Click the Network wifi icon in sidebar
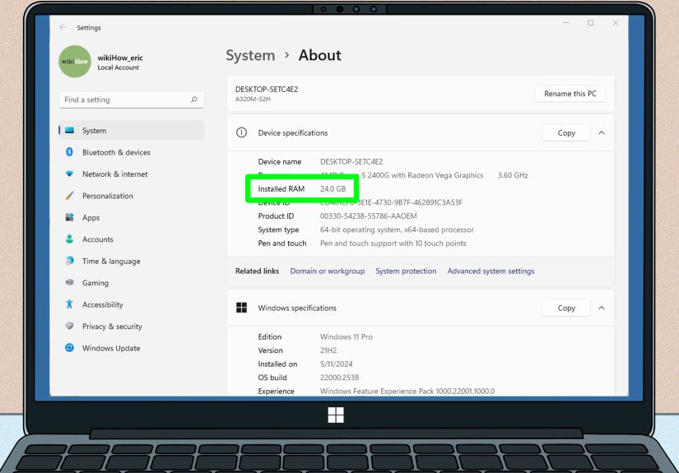Screen dimensions: 679x473 (x=69, y=174)
